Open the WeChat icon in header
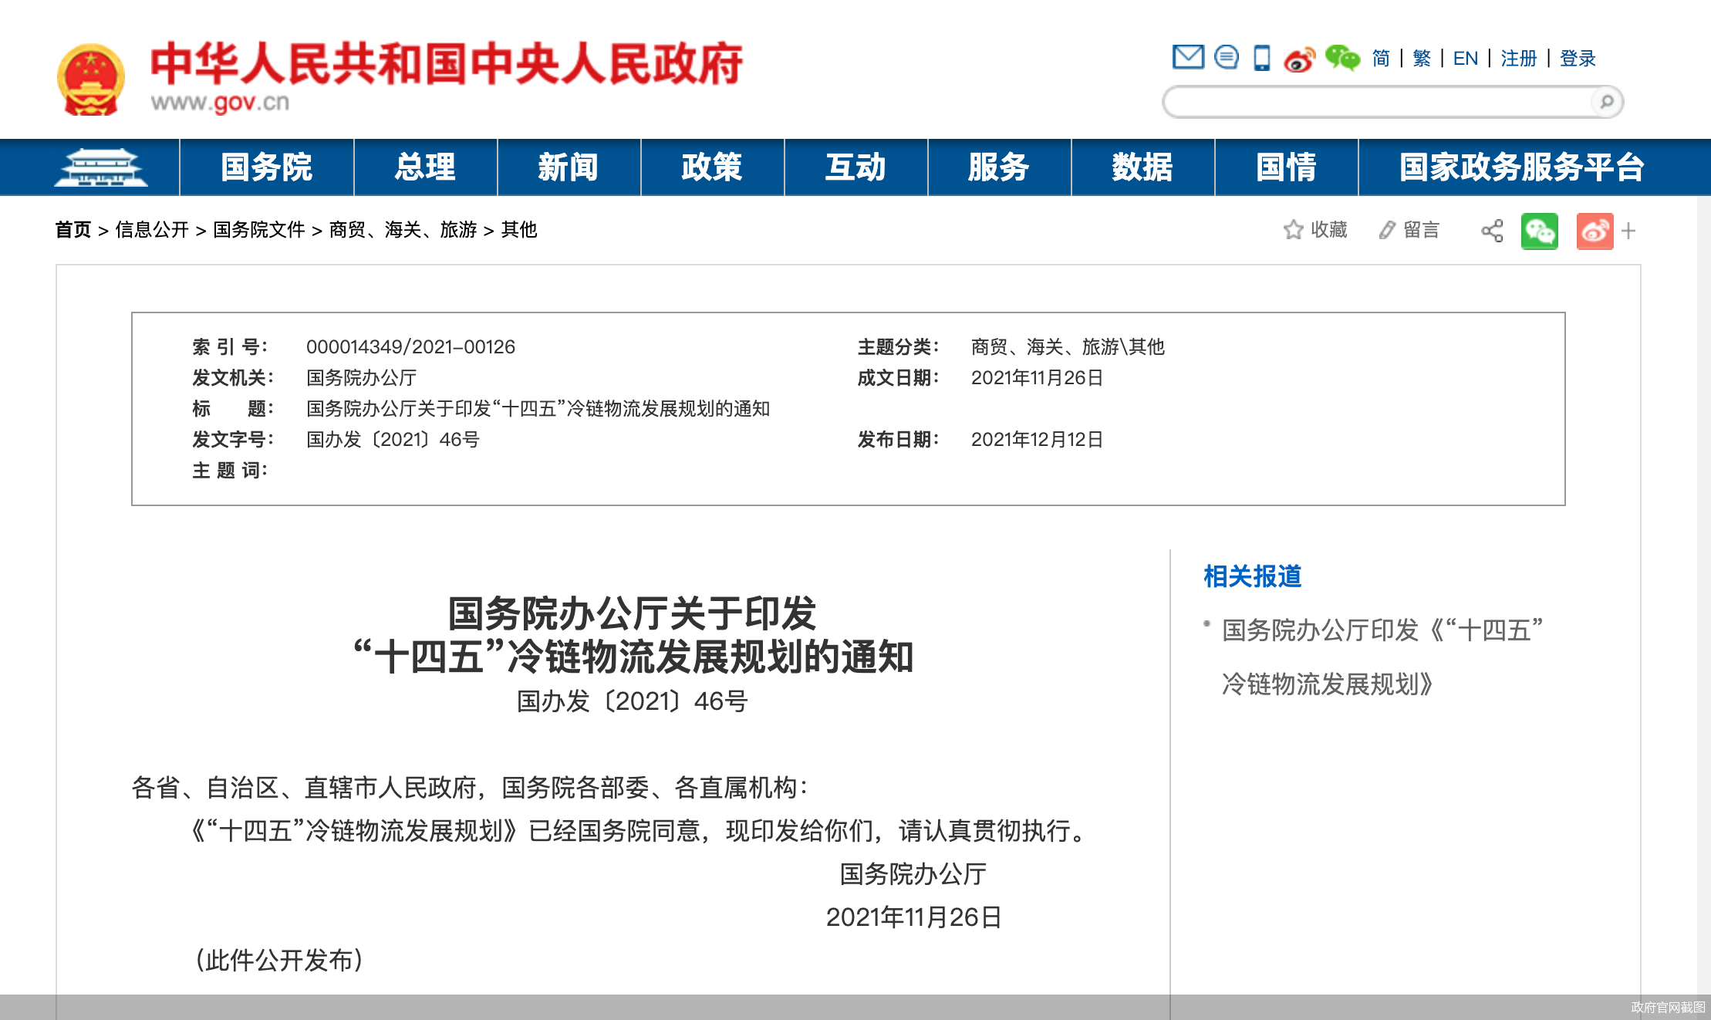1711x1020 pixels. coord(1342,57)
